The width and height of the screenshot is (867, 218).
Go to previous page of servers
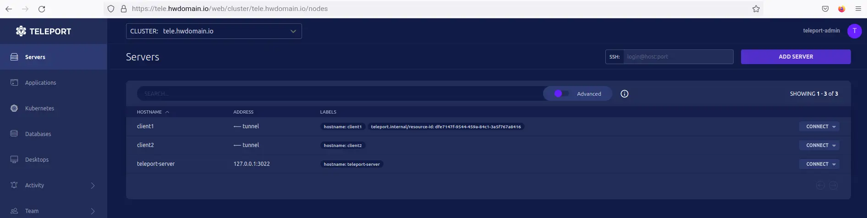coord(820,185)
